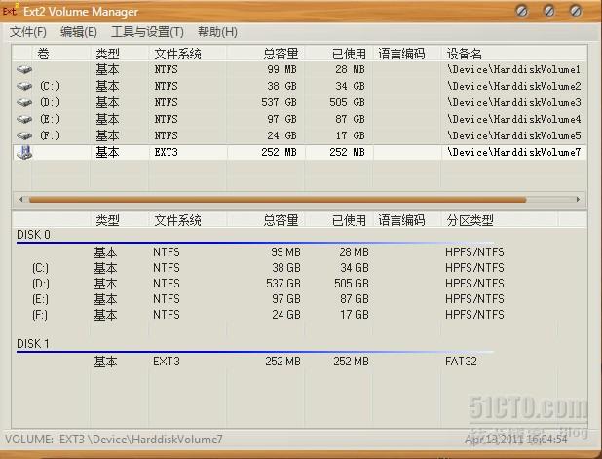Click the 设备名 column header
This screenshot has height=459, width=602.
[514, 54]
